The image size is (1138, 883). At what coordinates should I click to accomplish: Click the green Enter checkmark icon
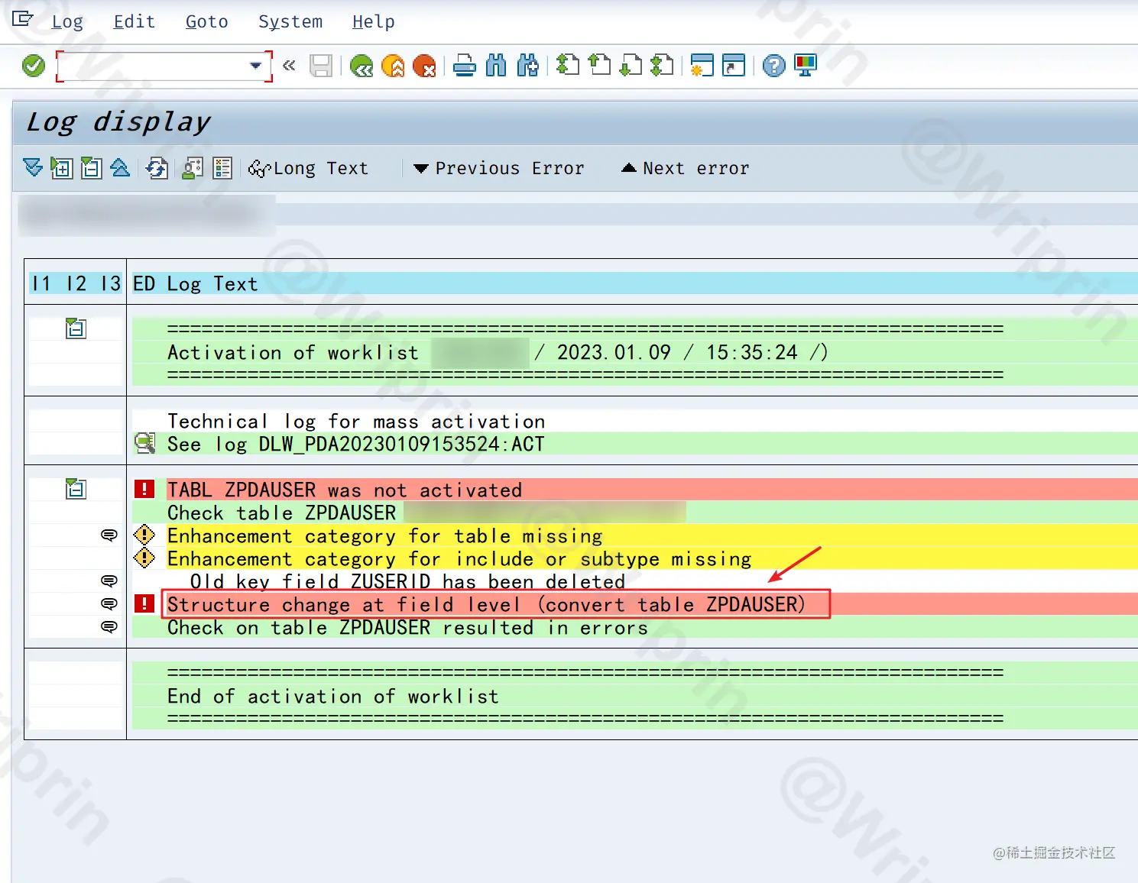[x=34, y=66]
